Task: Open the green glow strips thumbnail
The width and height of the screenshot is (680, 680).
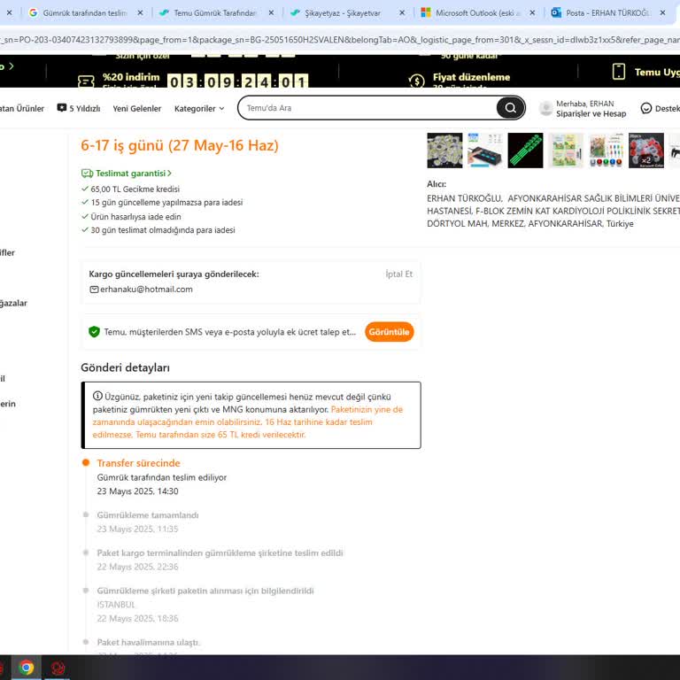Action: 525,151
